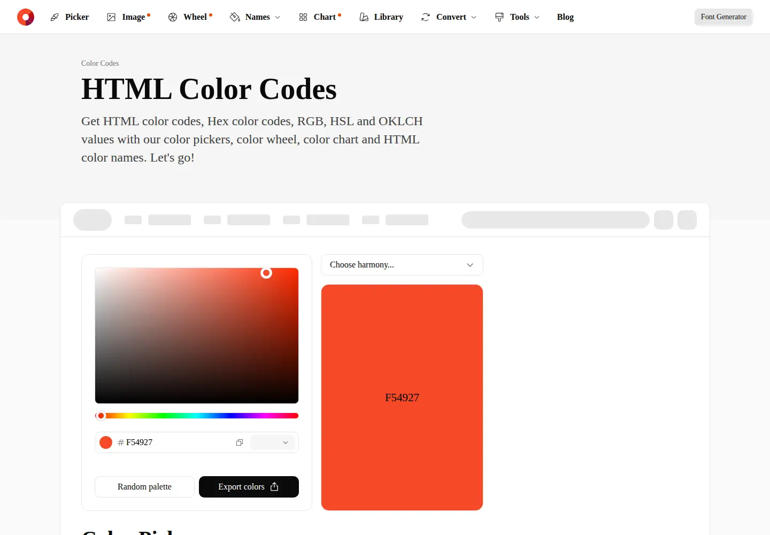Screen dimensions: 770x535
Task: Open the Image nav item
Action: (x=128, y=17)
